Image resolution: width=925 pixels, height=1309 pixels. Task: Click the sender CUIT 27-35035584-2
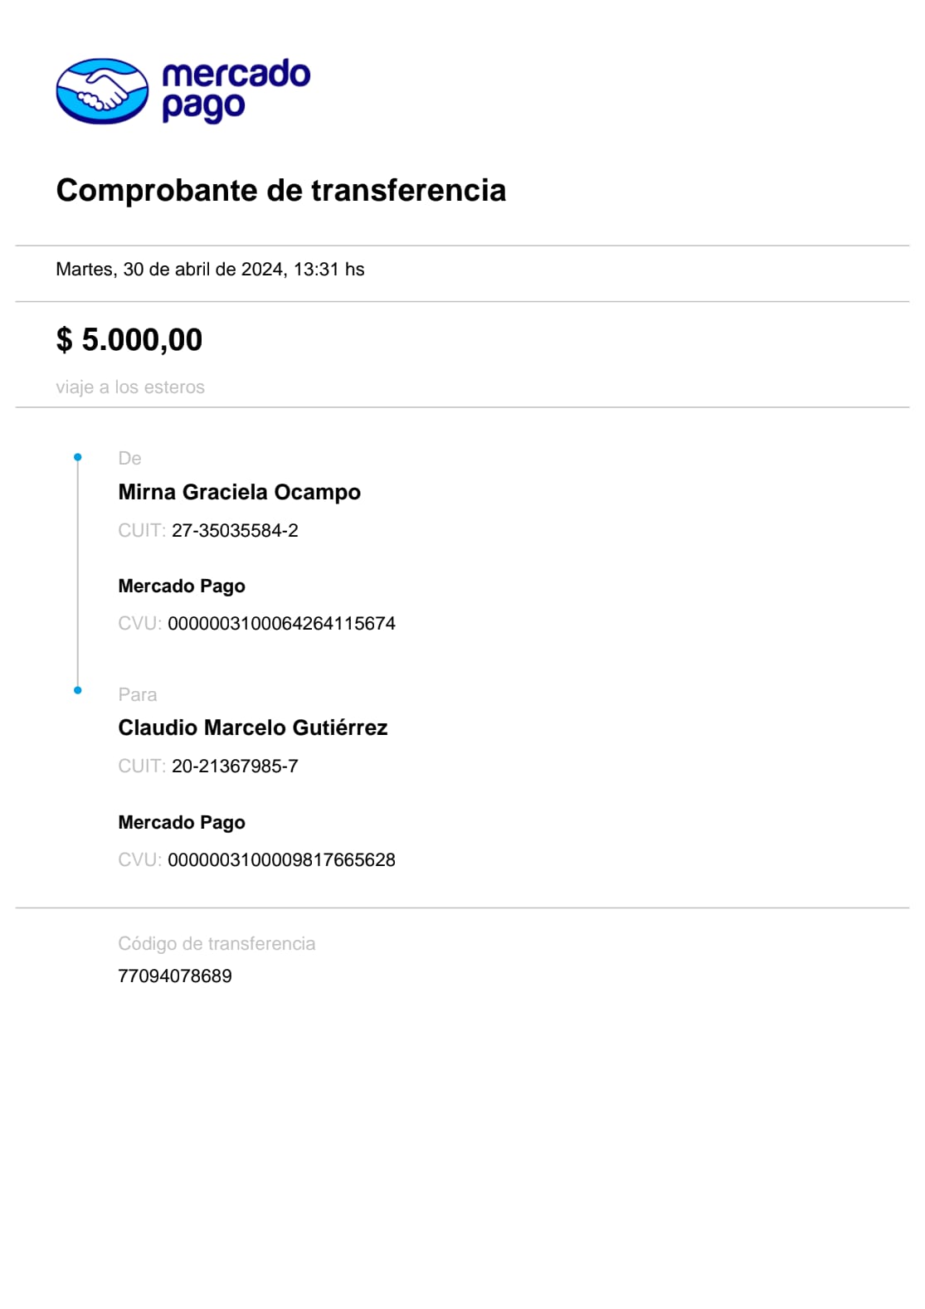[235, 531]
